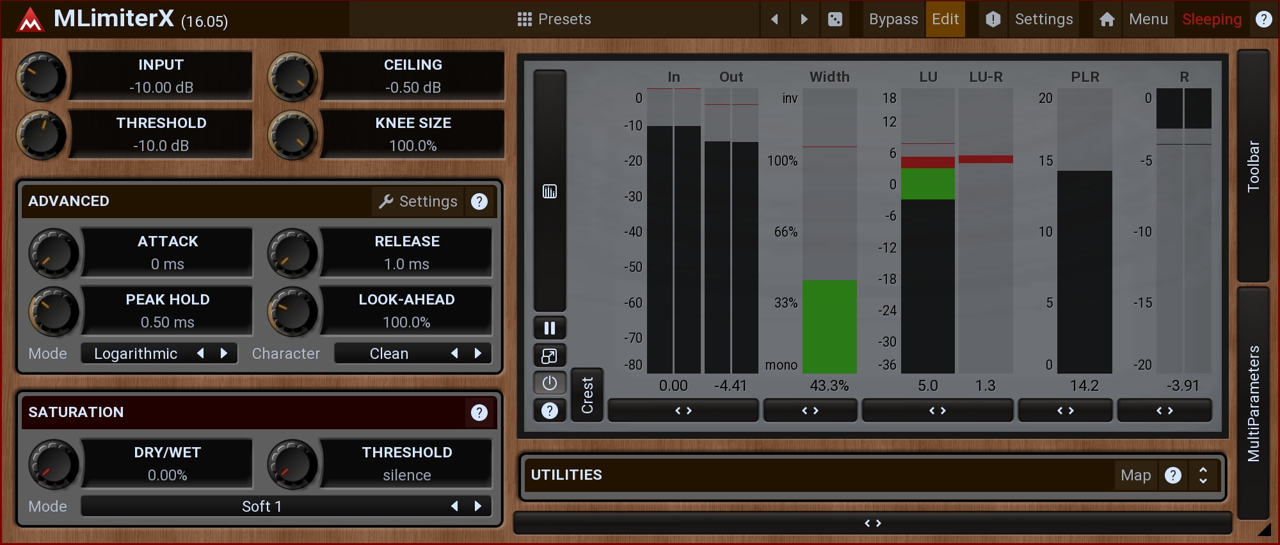Expand the PLR meter arrows button

(1066, 411)
